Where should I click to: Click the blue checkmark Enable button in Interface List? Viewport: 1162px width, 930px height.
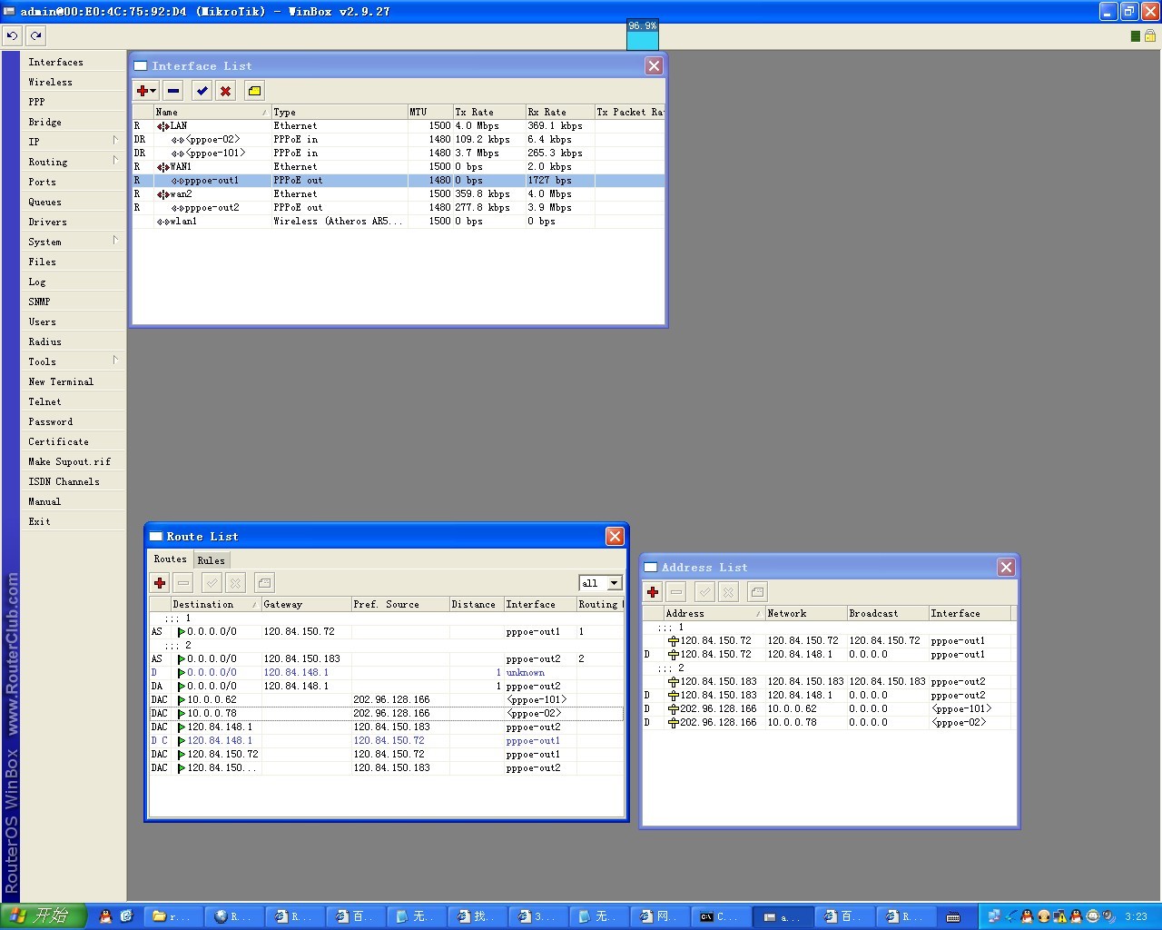point(202,91)
